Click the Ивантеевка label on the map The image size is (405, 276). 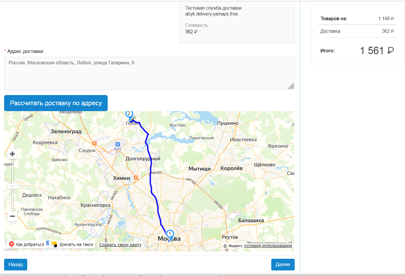[243, 140]
